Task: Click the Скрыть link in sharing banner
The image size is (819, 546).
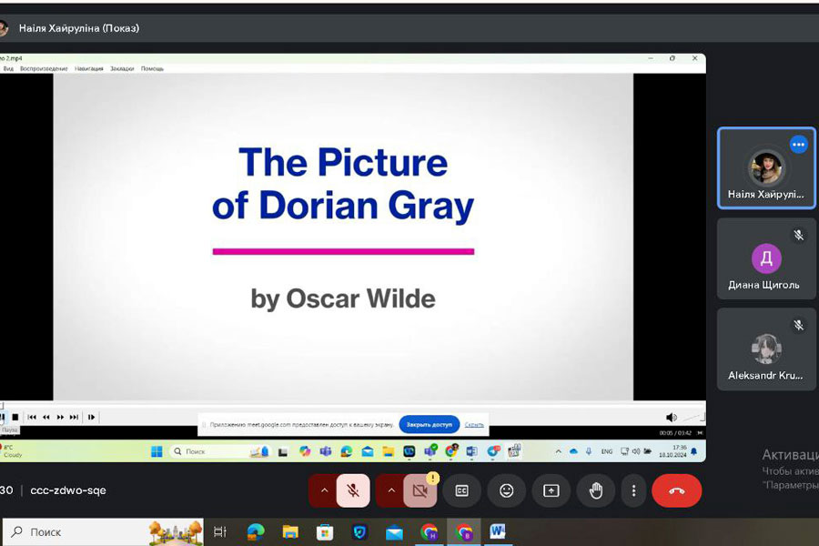Action: click(474, 424)
